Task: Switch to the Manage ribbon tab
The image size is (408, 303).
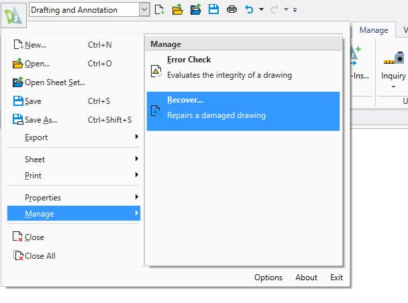Action: [373, 30]
